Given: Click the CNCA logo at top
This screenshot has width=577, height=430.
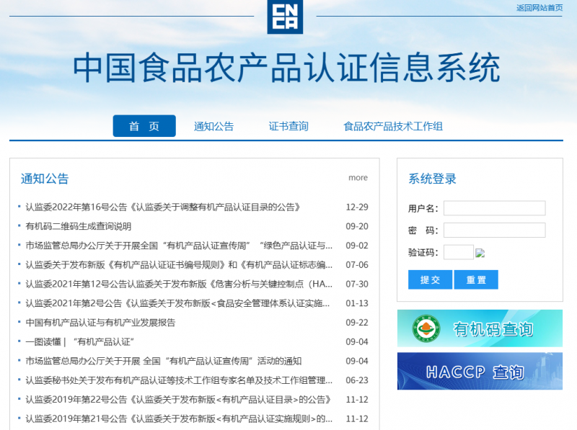Looking at the screenshot, I should tap(285, 17).
